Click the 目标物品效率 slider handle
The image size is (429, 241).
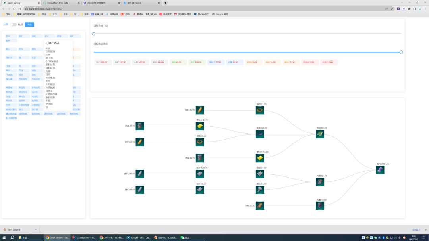pyautogui.click(x=401, y=52)
